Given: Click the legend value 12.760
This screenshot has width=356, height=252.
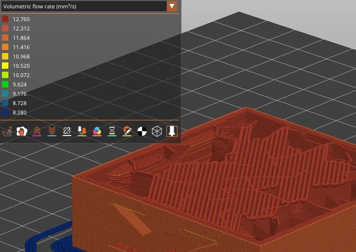Looking at the screenshot, I should 21,19.
